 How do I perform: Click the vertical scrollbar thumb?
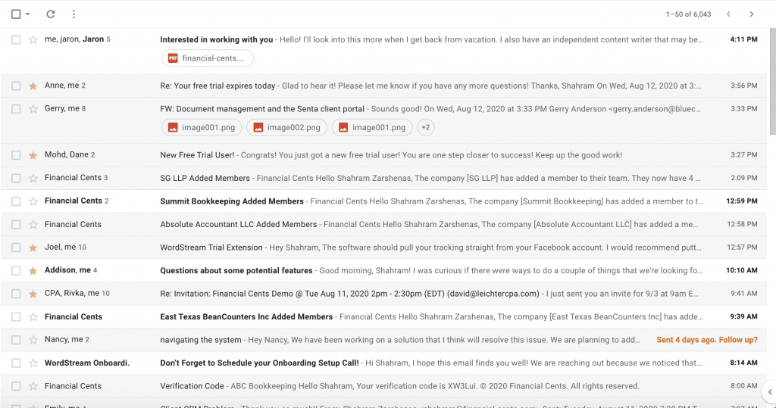pyautogui.click(x=772, y=82)
